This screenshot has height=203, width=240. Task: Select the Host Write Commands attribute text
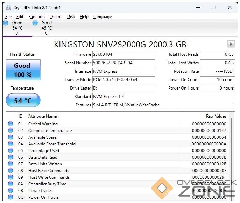coord(49,177)
